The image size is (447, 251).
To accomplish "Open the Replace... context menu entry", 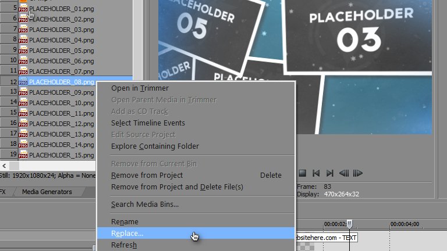I will click(x=196, y=233).
